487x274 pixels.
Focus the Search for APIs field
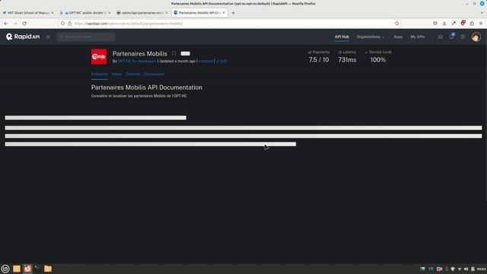[x=86, y=37]
